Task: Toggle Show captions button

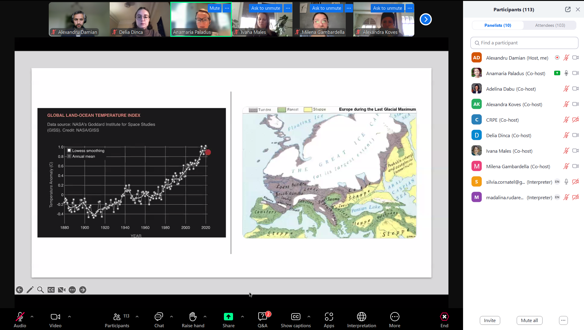Action: coord(296,320)
